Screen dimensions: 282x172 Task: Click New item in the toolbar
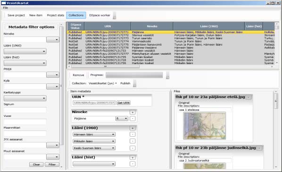click(36, 15)
